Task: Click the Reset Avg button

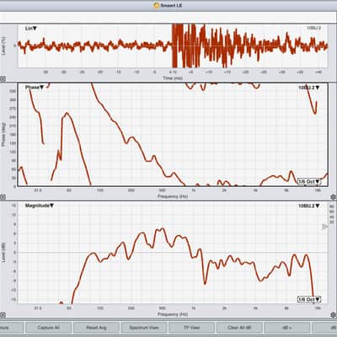Action: click(x=96, y=328)
